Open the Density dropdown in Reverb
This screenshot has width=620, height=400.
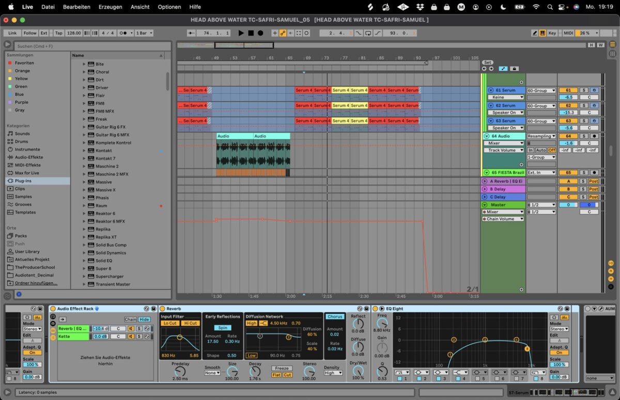333,373
